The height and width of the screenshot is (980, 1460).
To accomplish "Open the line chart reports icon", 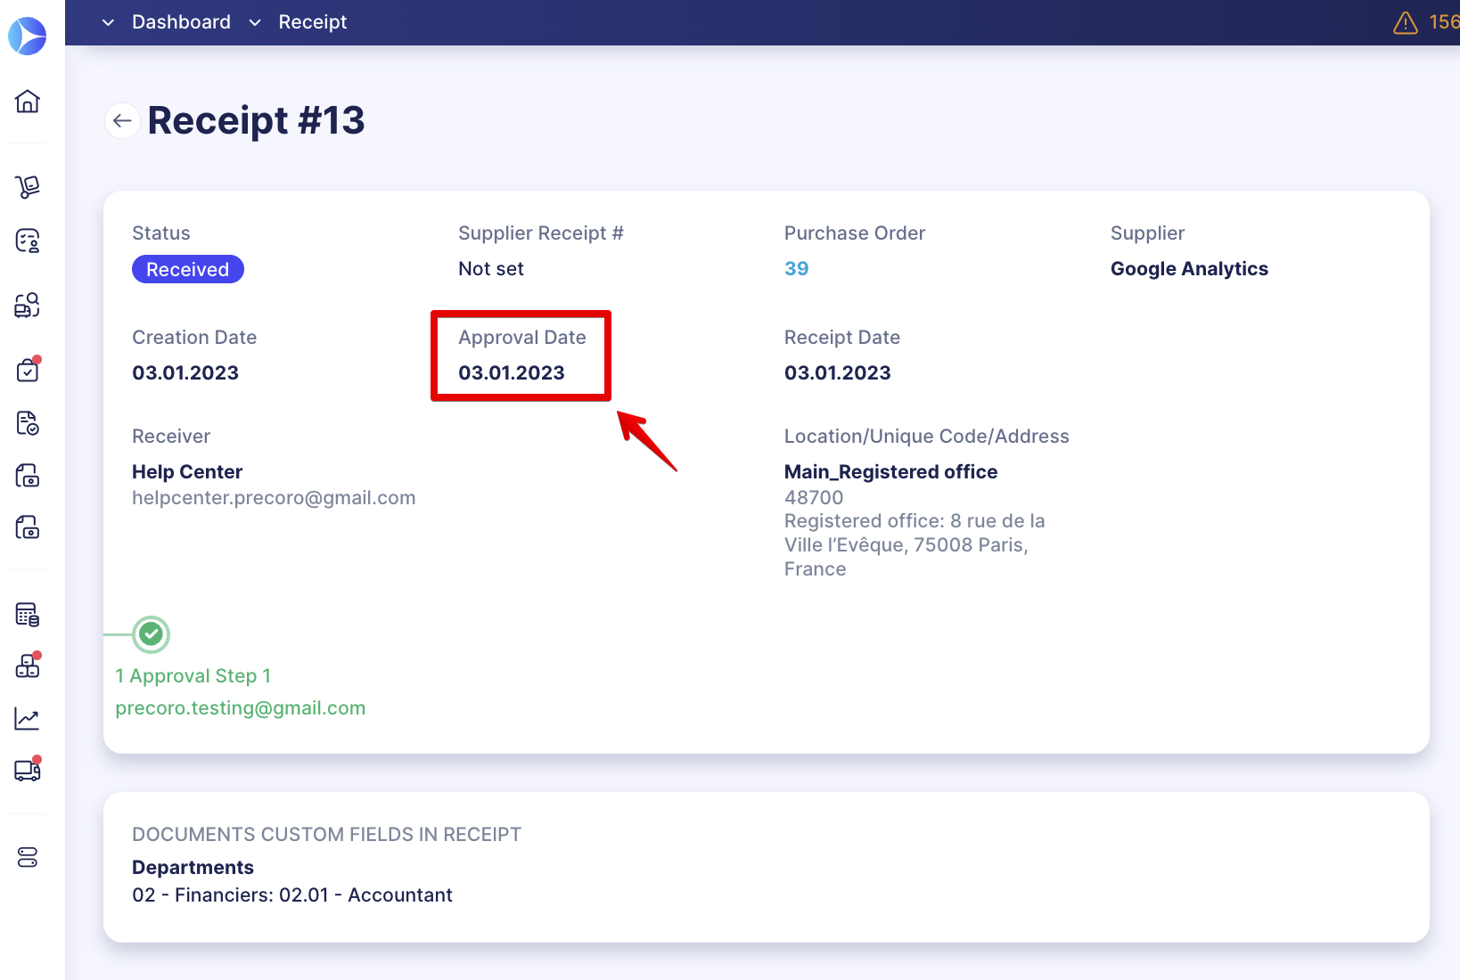I will (28, 719).
